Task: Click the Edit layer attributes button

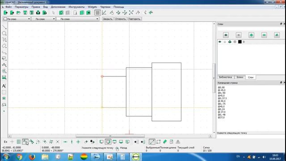Action: (277, 35)
